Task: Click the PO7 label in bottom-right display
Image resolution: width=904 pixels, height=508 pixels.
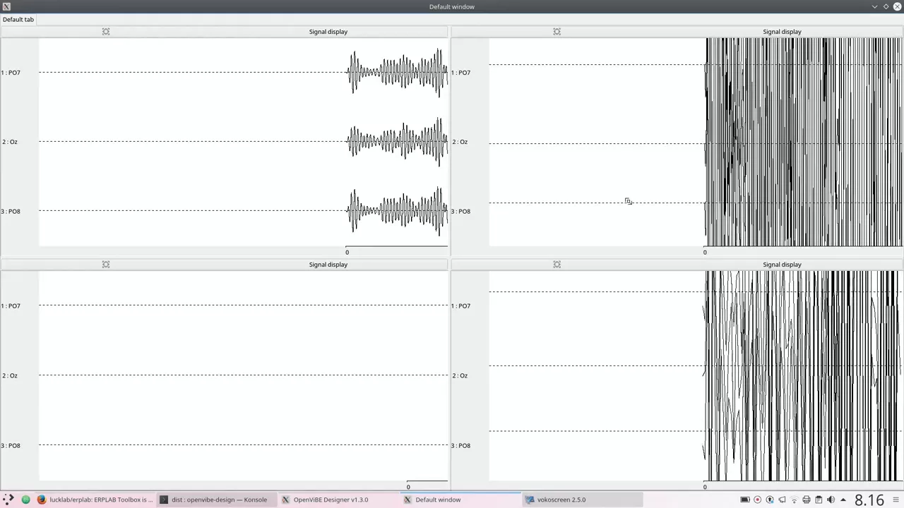Action: click(461, 306)
